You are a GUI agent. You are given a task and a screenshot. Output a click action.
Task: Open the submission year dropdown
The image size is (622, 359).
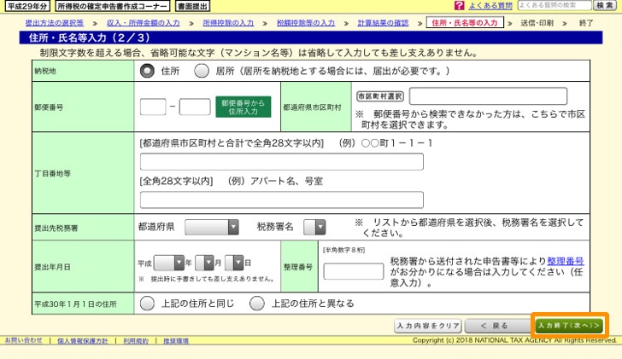coord(169,263)
